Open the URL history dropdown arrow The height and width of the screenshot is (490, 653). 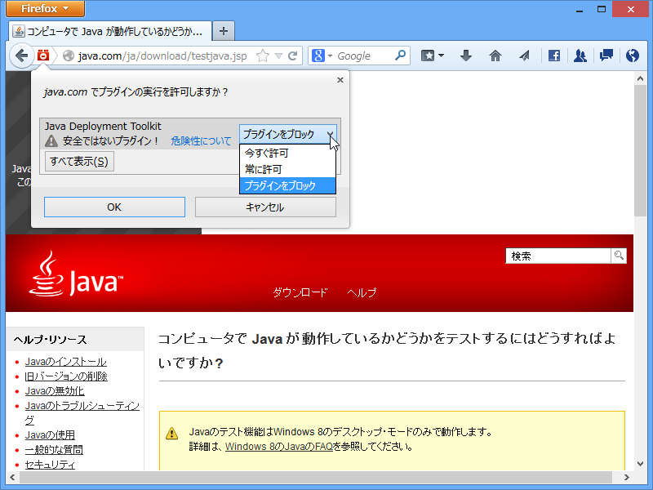[278, 56]
